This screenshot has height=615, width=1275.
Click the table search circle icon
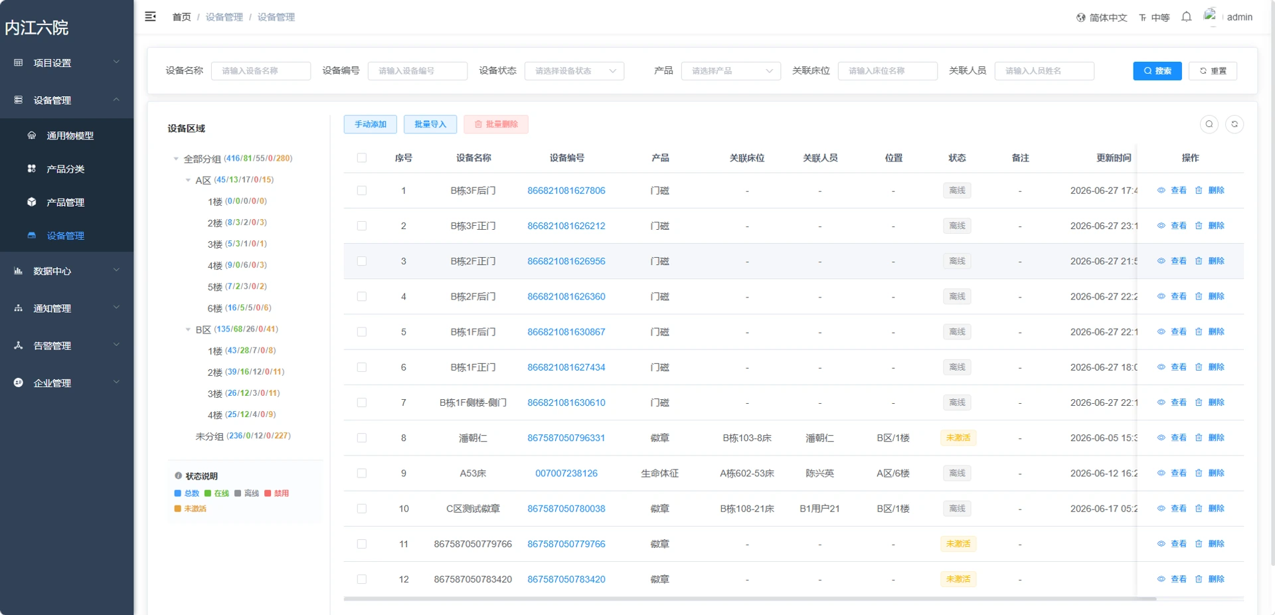click(1209, 124)
